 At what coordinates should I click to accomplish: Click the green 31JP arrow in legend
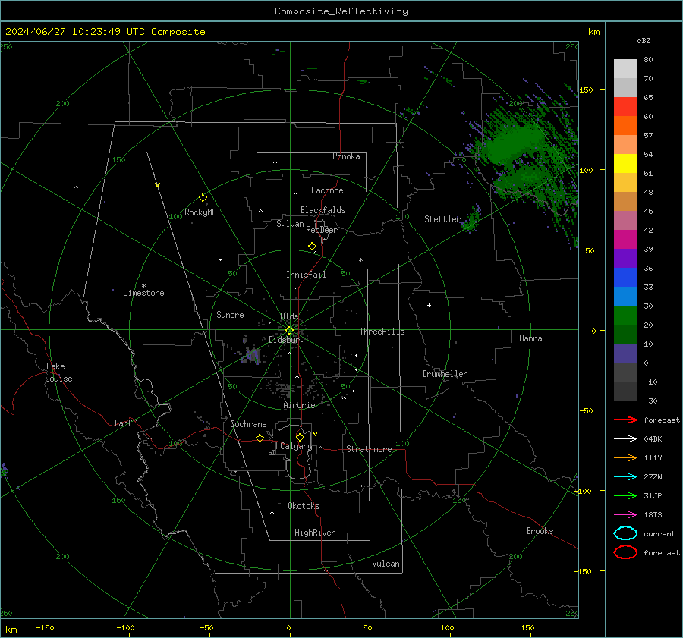coord(625,495)
